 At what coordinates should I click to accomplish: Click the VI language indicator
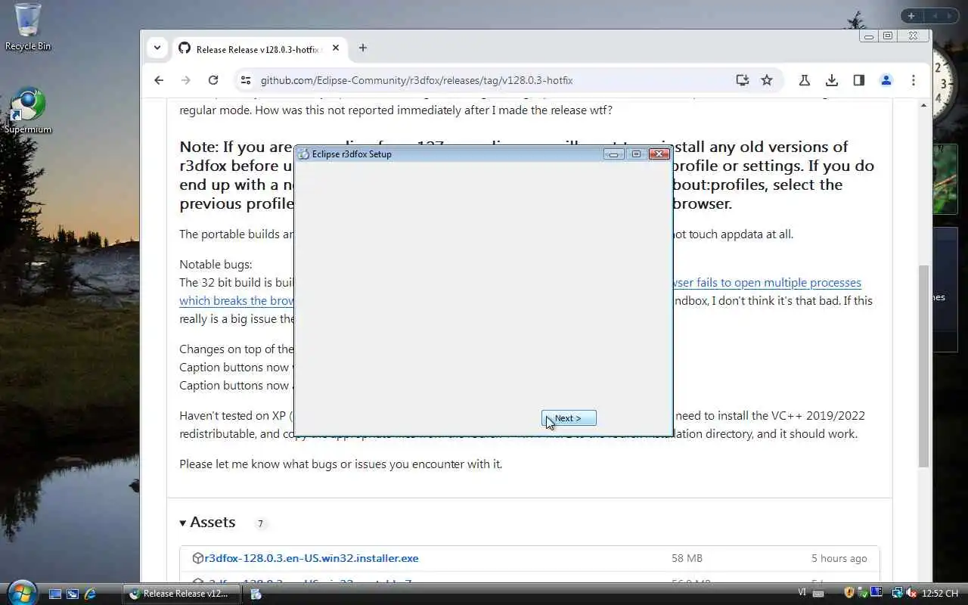802,593
